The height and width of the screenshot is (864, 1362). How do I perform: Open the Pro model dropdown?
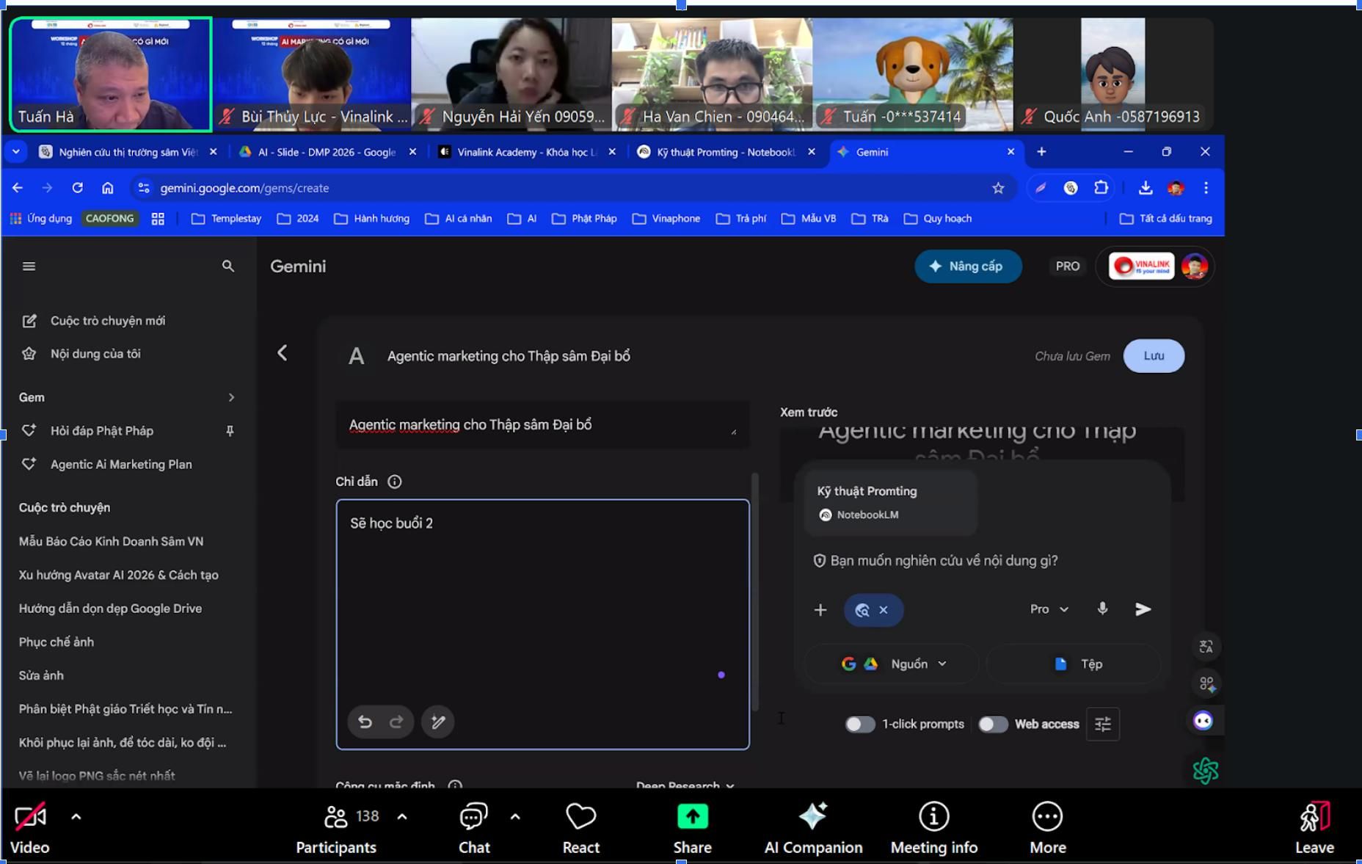[x=1047, y=609]
